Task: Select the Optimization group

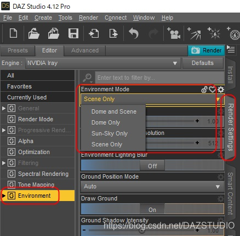Action: (x=37, y=152)
